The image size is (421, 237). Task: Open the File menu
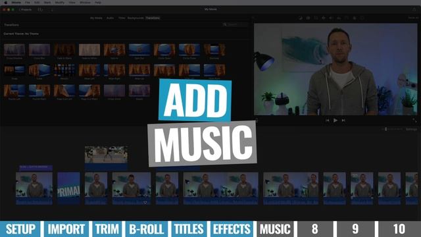point(28,3)
